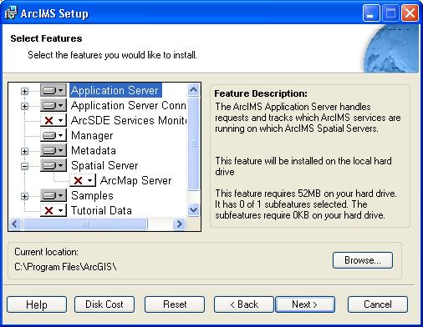Open Samples feature drive icon dropdown
The width and height of the screenshot is (423, 327).
(x=54, y=195)
